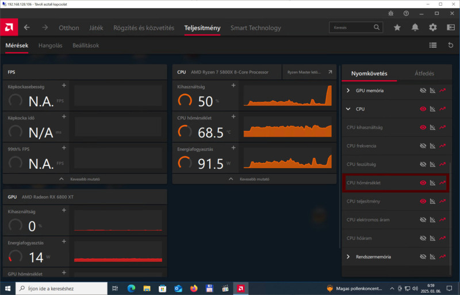Open the help question mark icon
The width and height of the screenshot is (460, 295).
[406, 13]
